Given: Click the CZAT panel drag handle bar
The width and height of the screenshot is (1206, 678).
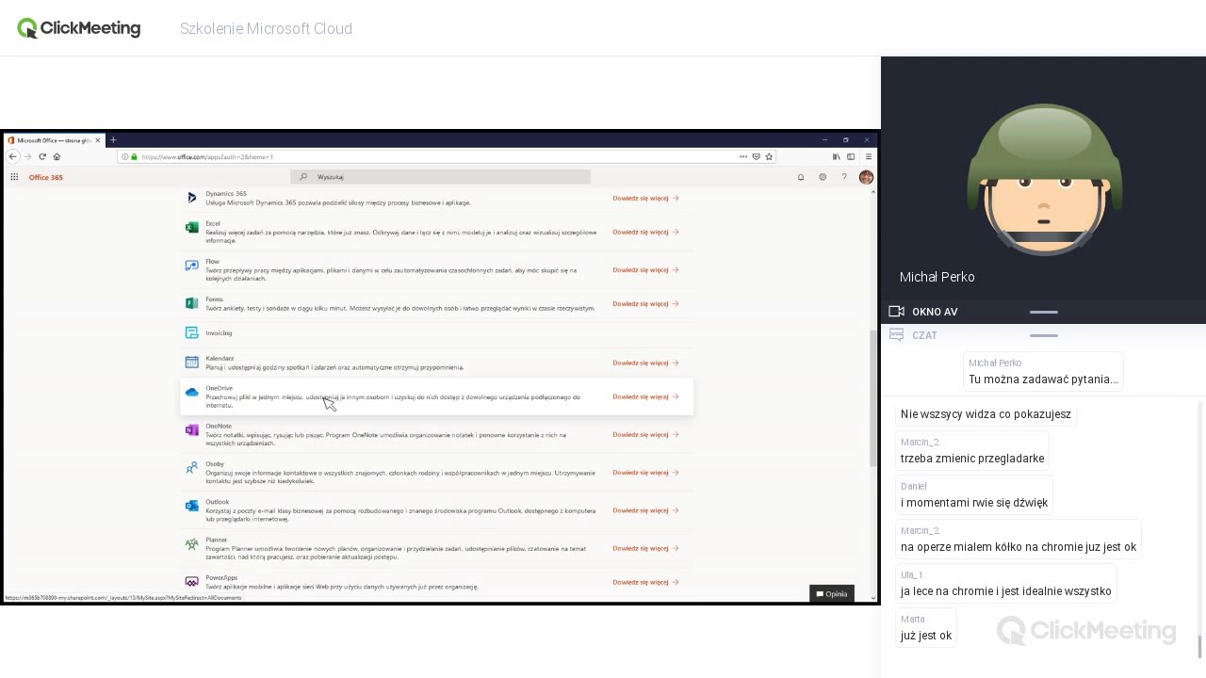Looking at the screenshot, I should click(x=1044, y=335).
